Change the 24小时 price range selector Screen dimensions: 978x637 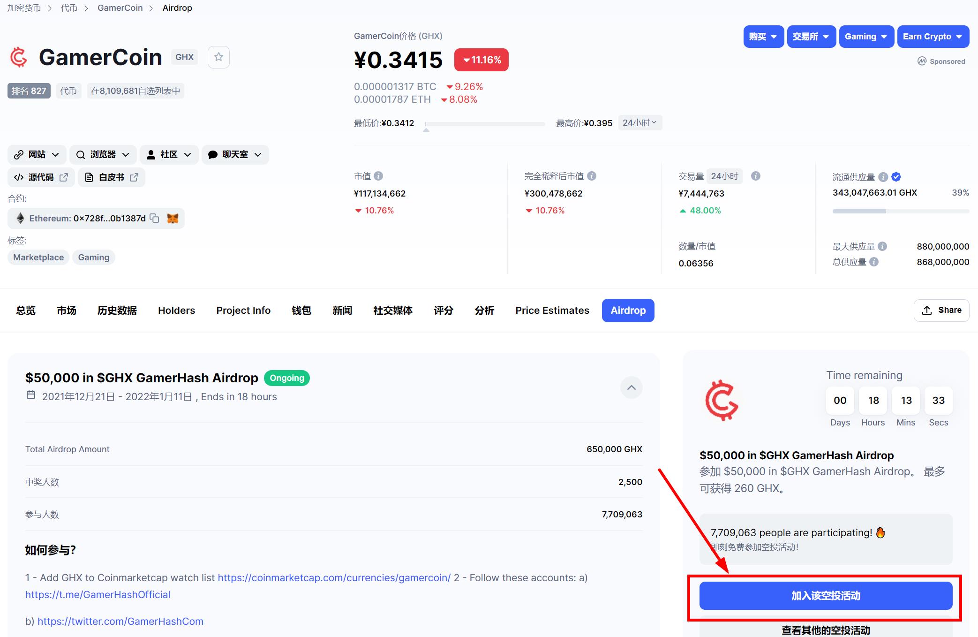point(640,123)
